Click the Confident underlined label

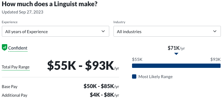(x=18, y=48)
